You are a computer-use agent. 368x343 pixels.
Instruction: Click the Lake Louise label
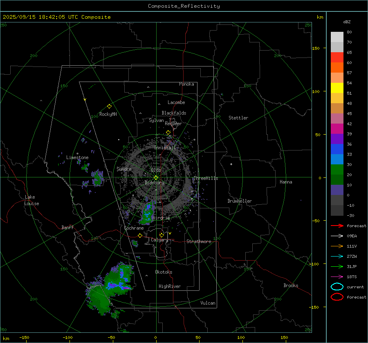point(31,200)
